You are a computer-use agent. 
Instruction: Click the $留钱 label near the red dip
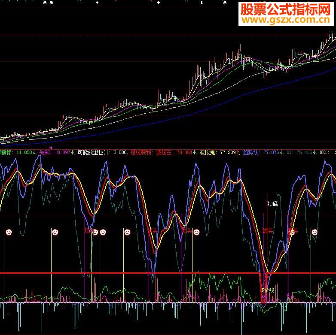[x=268, y=290]
